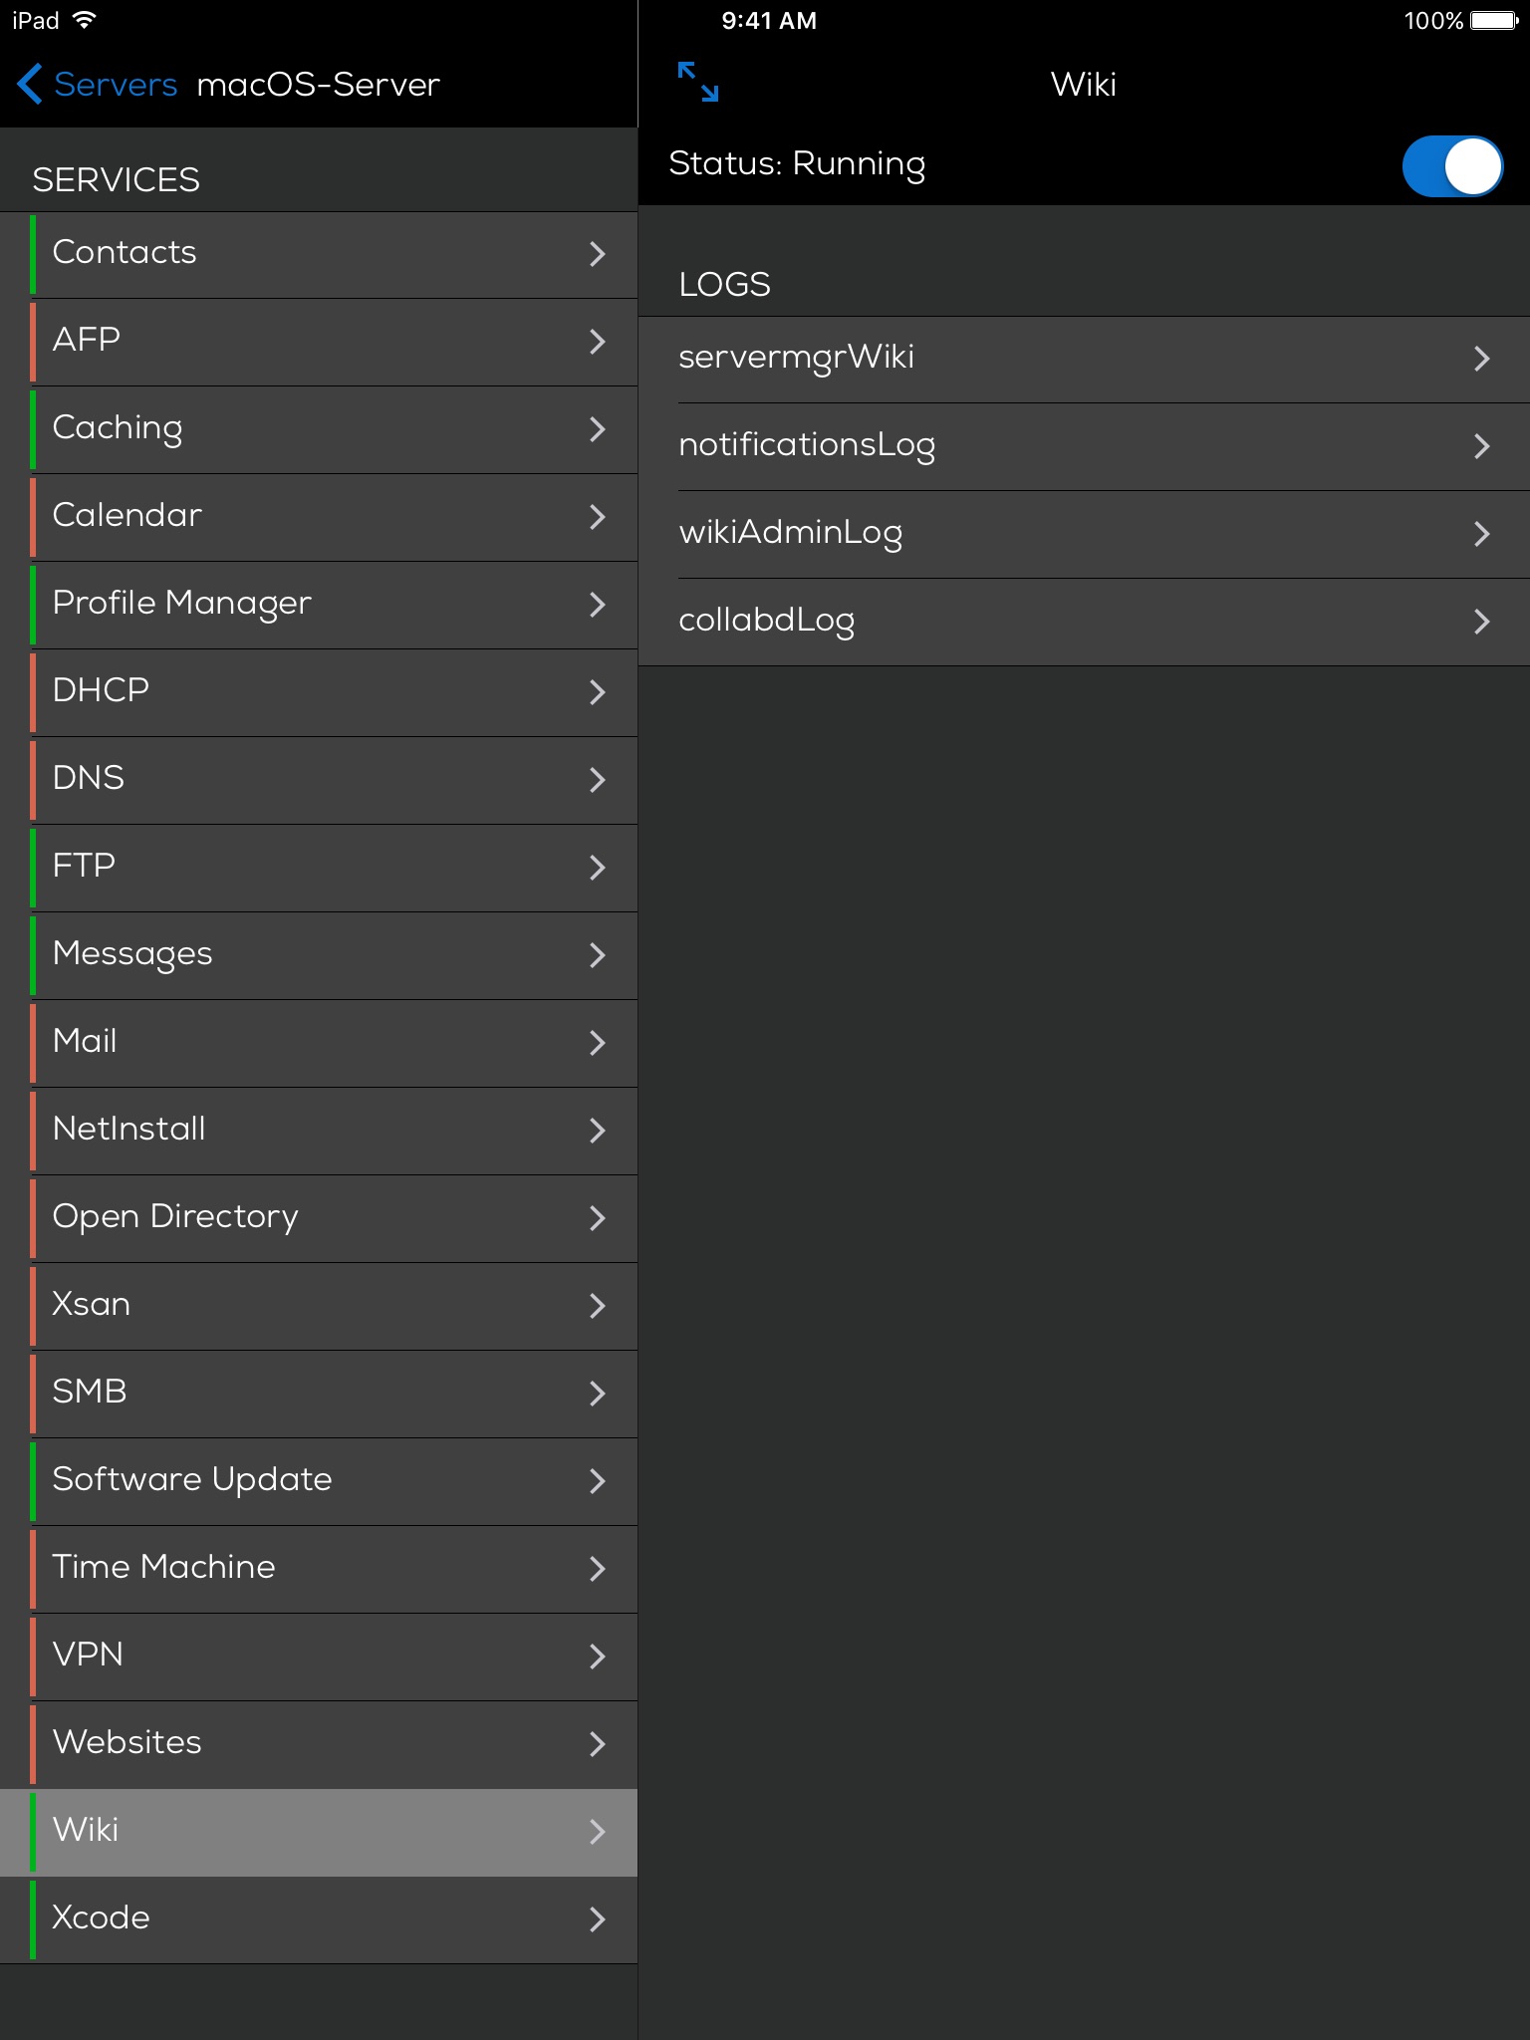
Task: Click the green status bar beside Contacts
Action: coord(33,254)
